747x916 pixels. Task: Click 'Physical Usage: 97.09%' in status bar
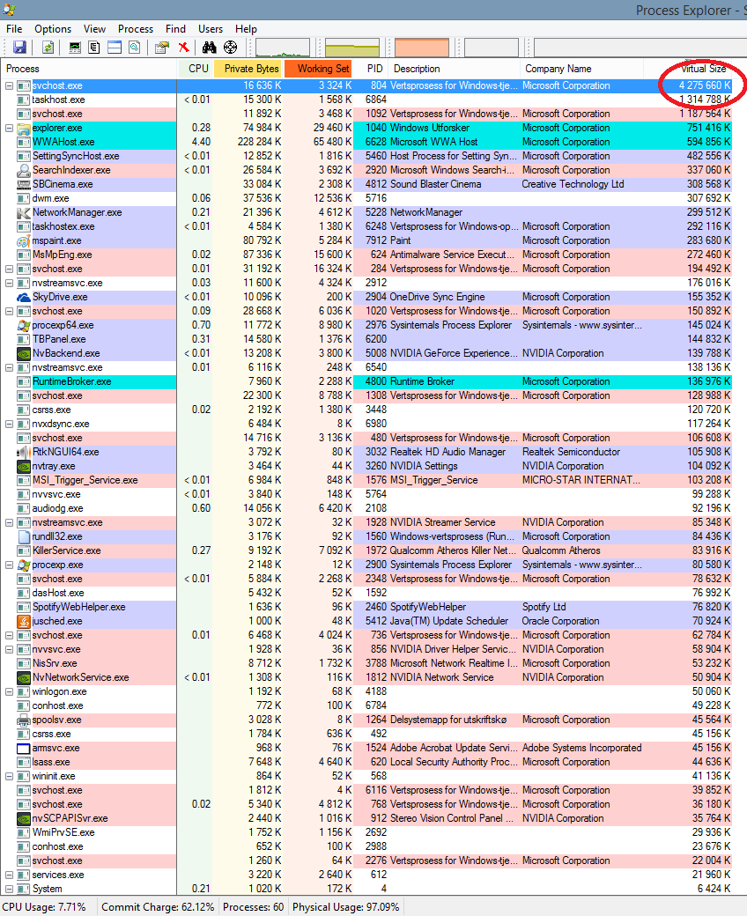[346, 906]
